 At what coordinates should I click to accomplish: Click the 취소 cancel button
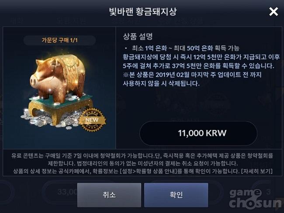click(109, 195)
